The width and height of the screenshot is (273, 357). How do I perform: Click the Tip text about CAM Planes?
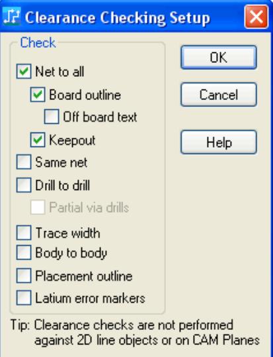(135, 332)
